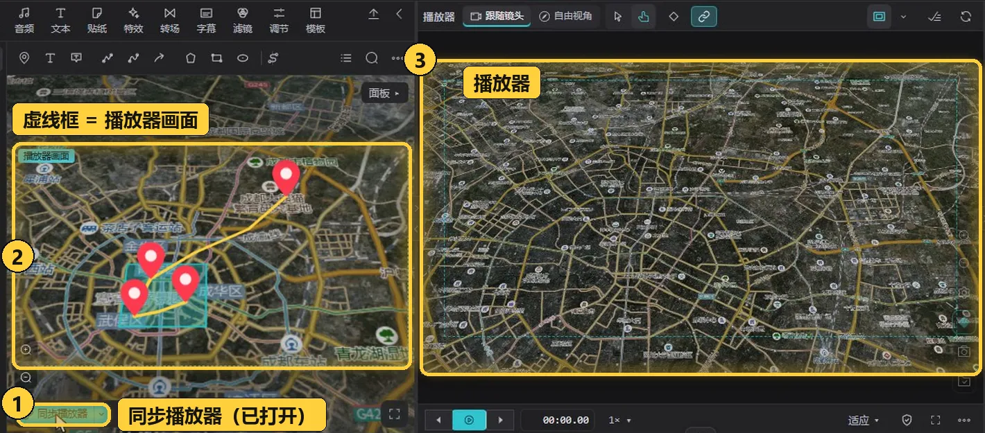Viewport: 985px width, 433px height.
Task: Select the text callout box tool
Action: (77, 58)
